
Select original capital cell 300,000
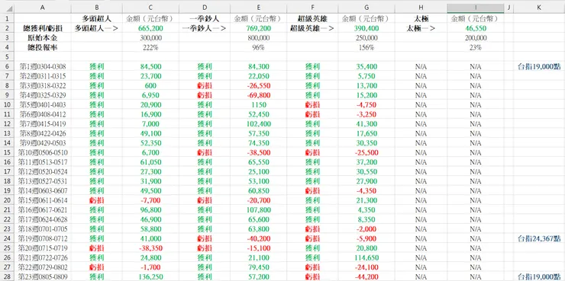pos(150,38)
